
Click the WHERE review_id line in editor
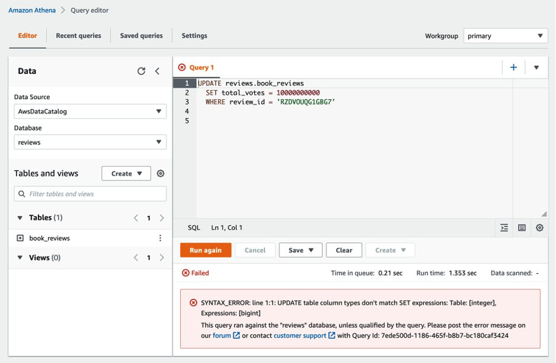coord(270,102)
